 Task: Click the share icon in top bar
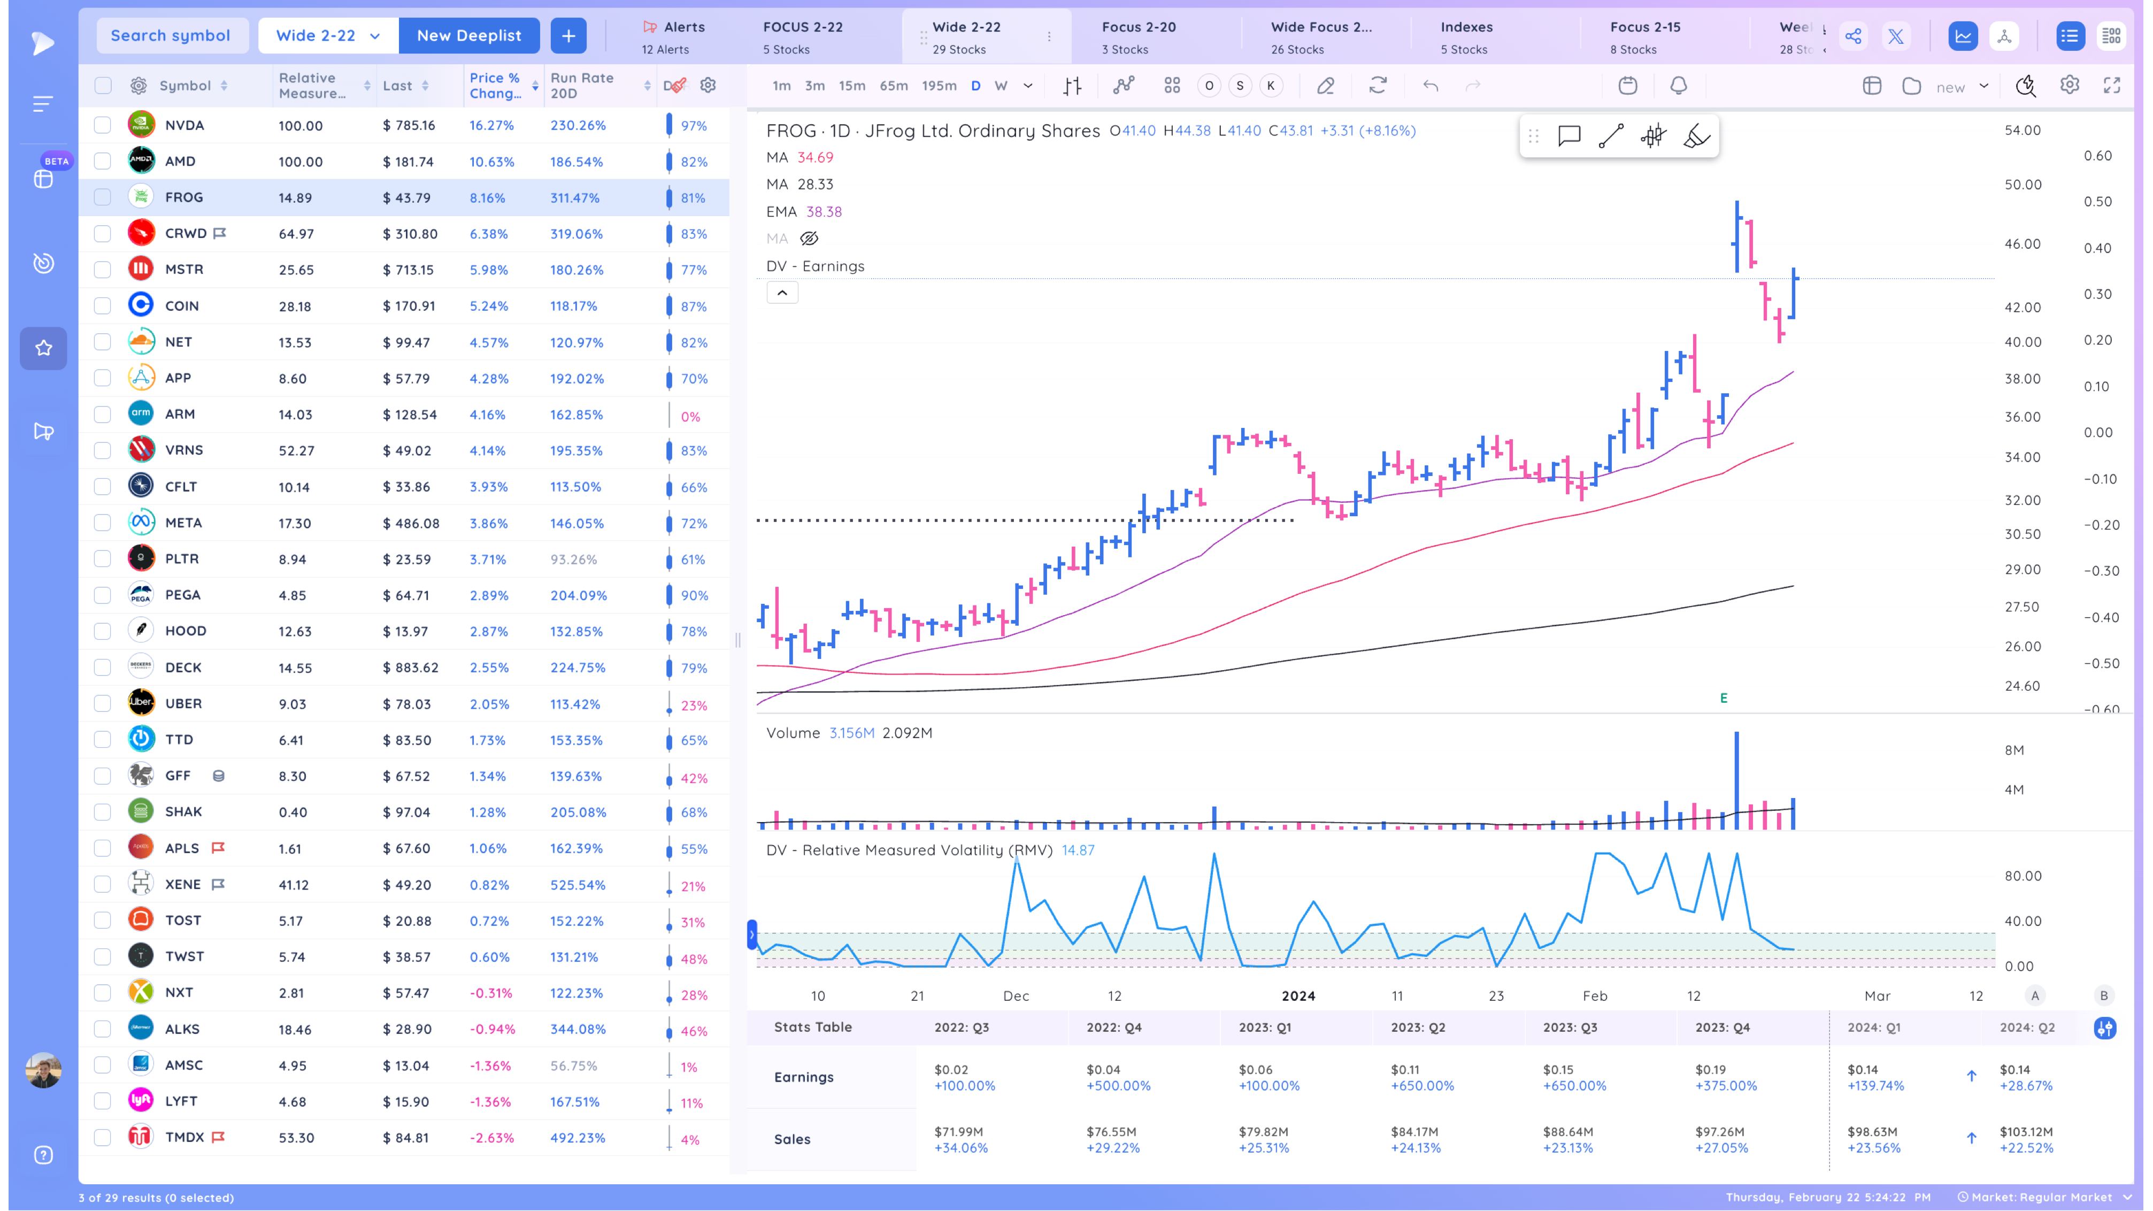click(1853, 36)
